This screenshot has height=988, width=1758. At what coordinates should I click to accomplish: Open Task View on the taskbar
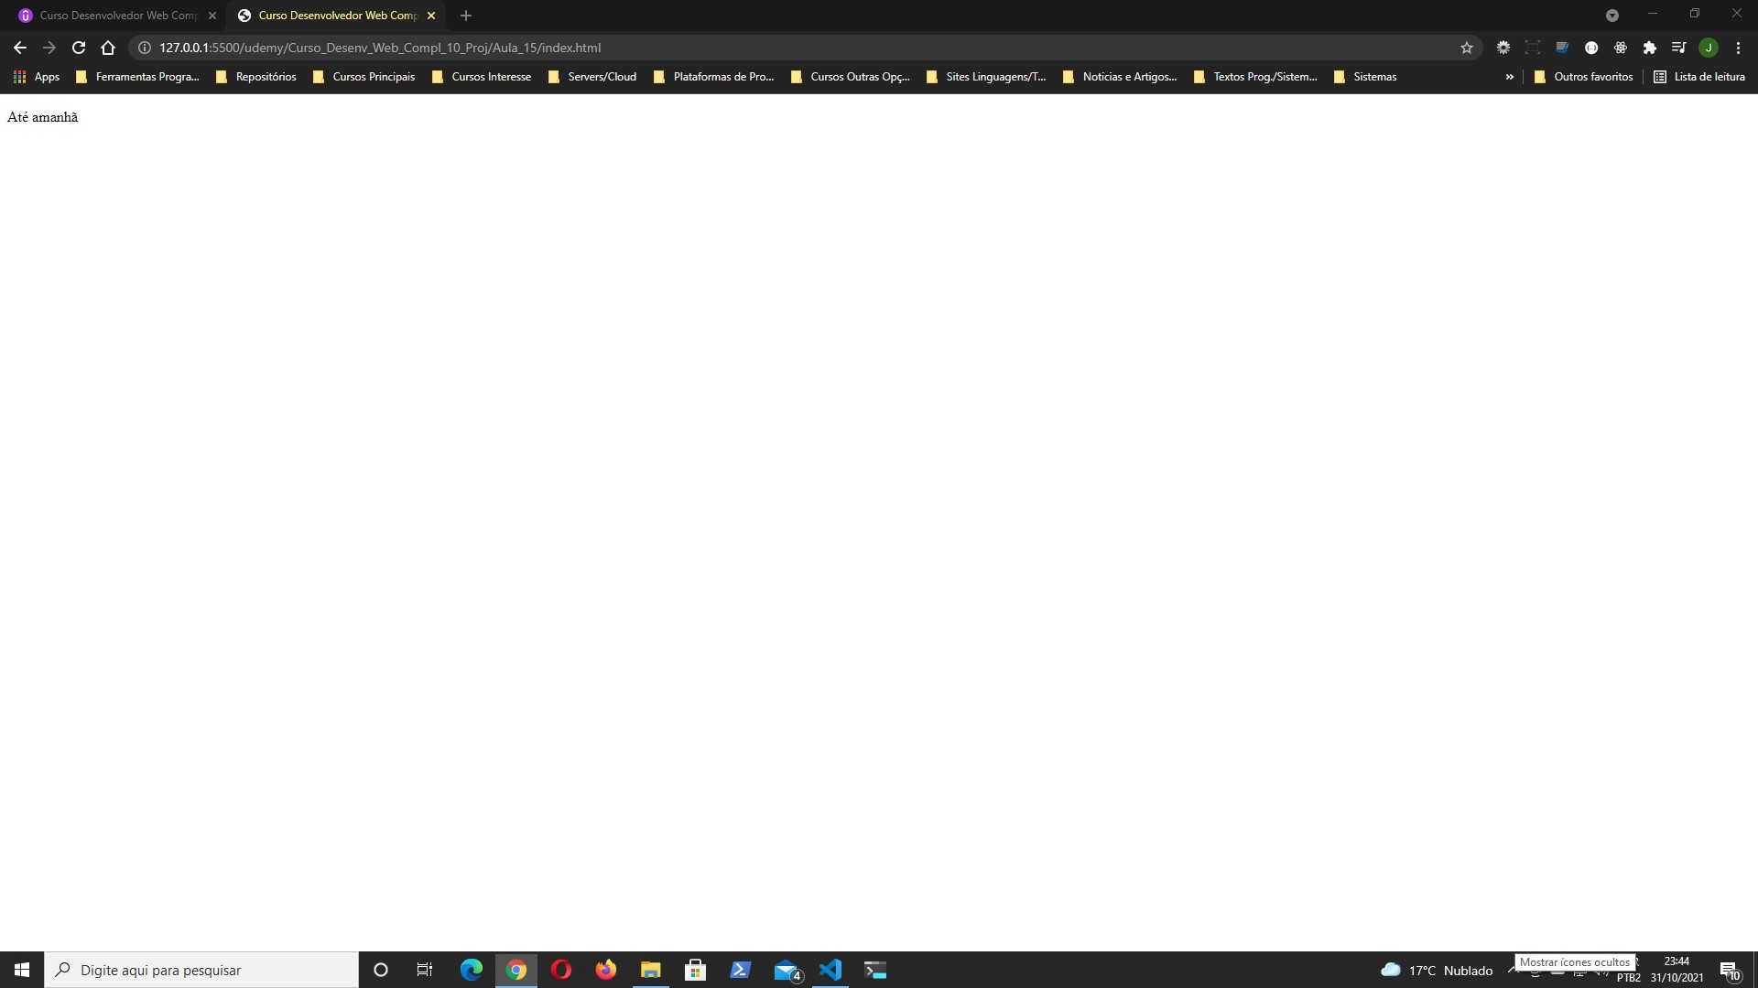(x=425, y=970)
